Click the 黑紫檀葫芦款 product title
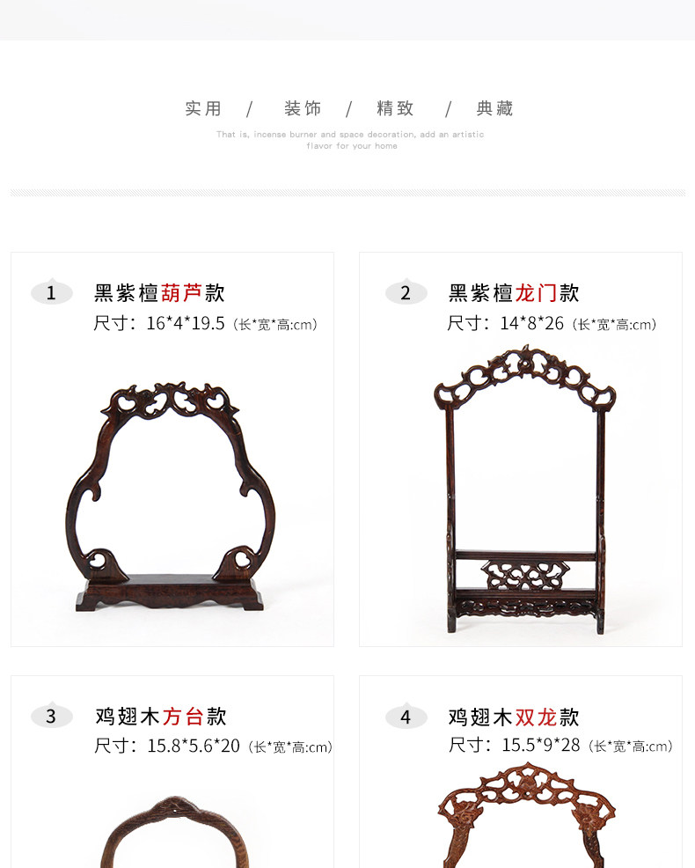Image resolution: width=695 pixels, height=868 pixels. [159, 293]
